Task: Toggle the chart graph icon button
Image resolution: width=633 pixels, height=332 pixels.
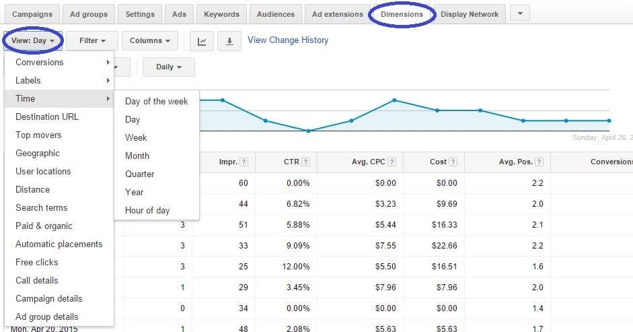Action: click(x=201, y=41)
